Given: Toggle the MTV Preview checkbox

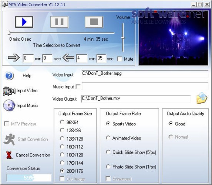Looking at the screenshot, I should click(6, 124).
